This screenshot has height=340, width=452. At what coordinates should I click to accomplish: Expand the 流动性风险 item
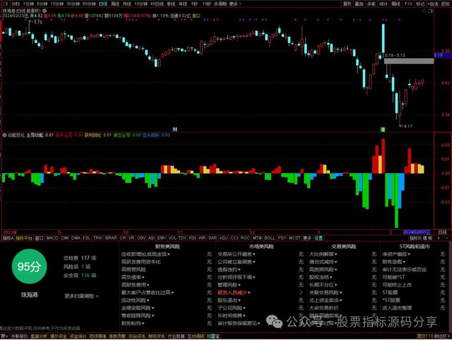pyautogui.click(x=135, y=300)
